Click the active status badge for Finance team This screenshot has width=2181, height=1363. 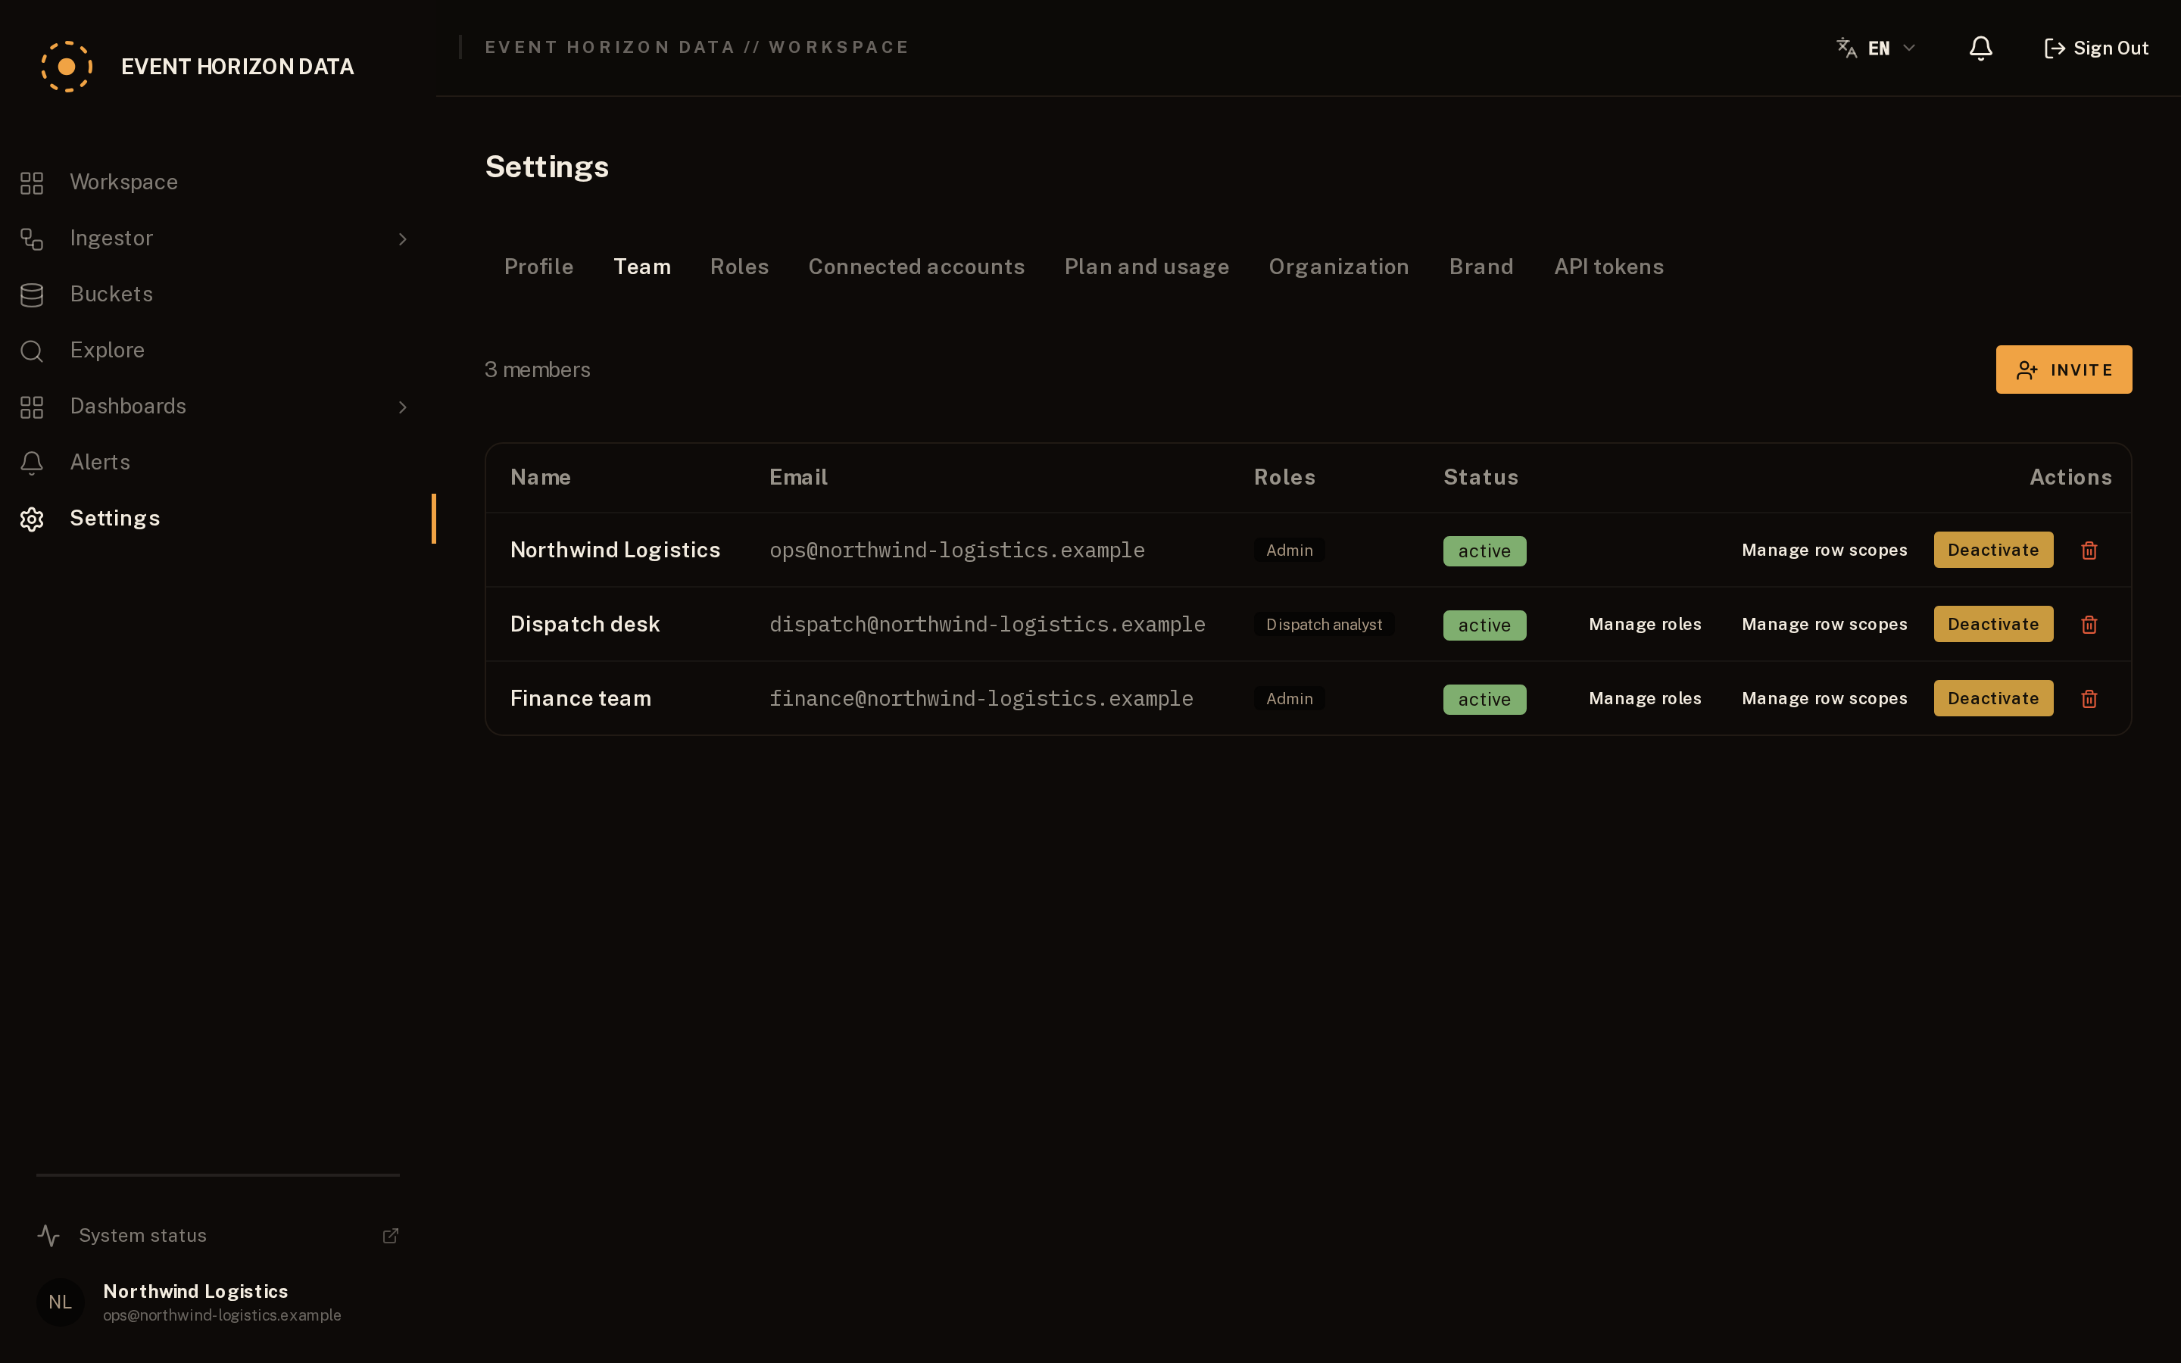tap(1484, 700)
